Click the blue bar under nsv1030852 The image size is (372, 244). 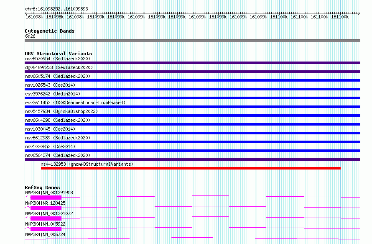click(192, 151)
